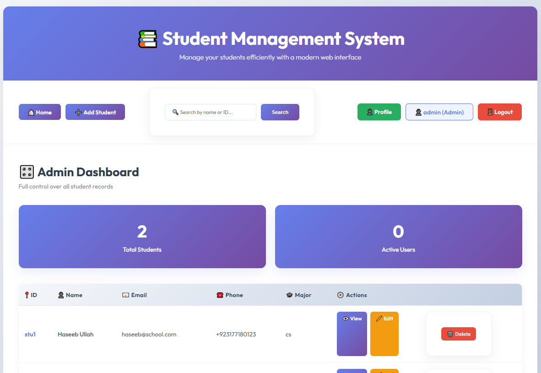Click the key icon in the ID column header

tap(26, 295)
